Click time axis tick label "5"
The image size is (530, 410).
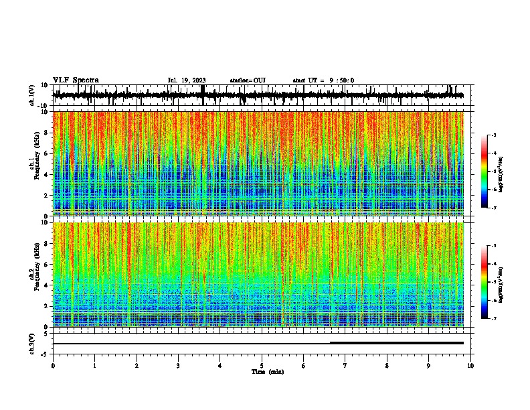(x=262, y=366)
